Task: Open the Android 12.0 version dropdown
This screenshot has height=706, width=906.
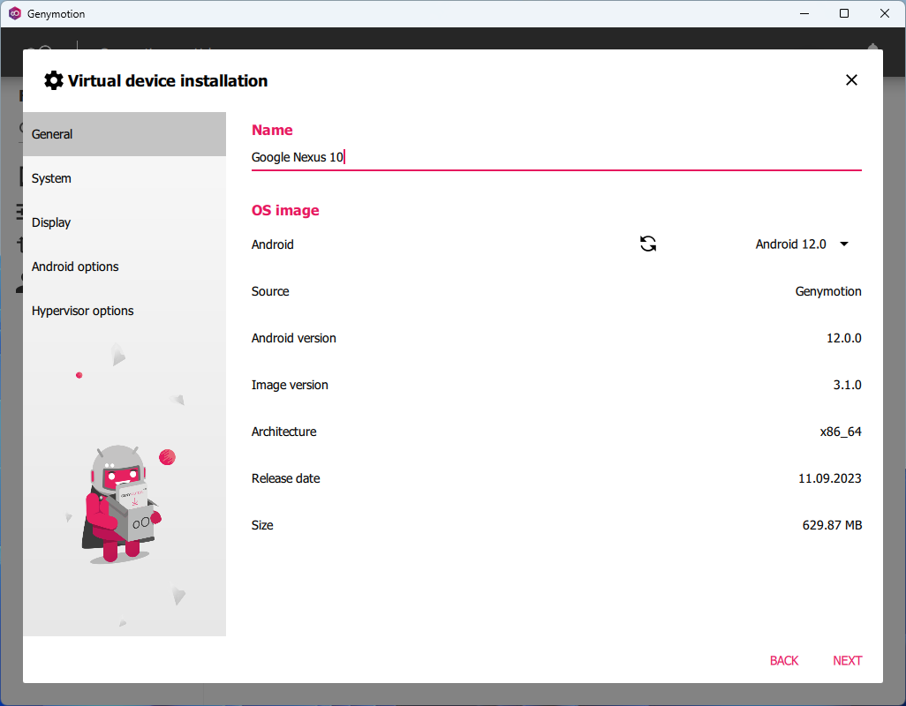Action: pyautogui.click(x=802, y=244)
